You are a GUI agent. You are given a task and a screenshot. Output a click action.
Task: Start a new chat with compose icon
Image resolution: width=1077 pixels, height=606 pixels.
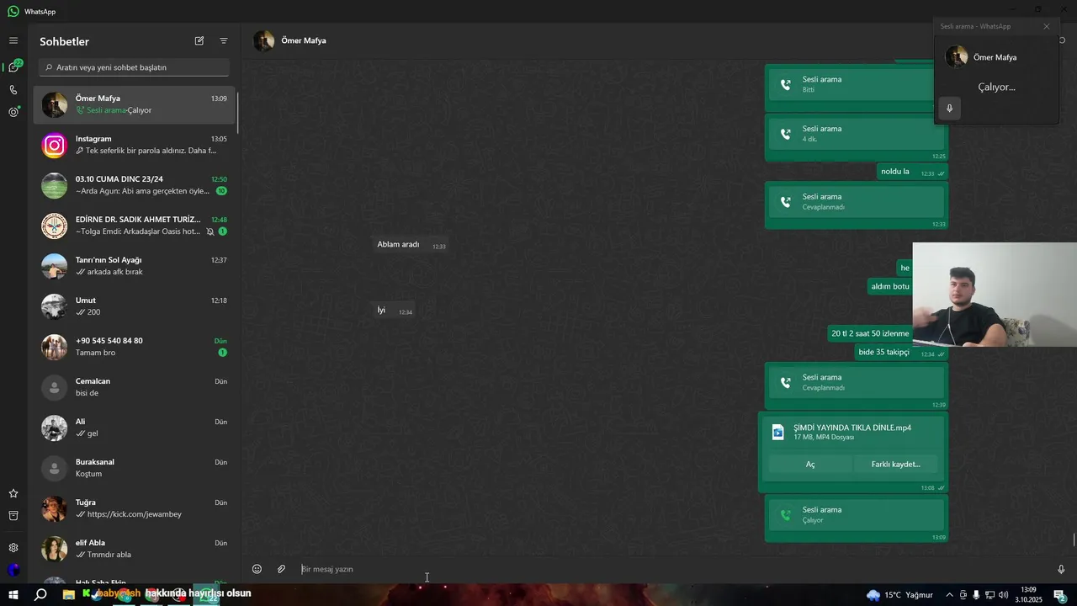[x=199, y=40]
